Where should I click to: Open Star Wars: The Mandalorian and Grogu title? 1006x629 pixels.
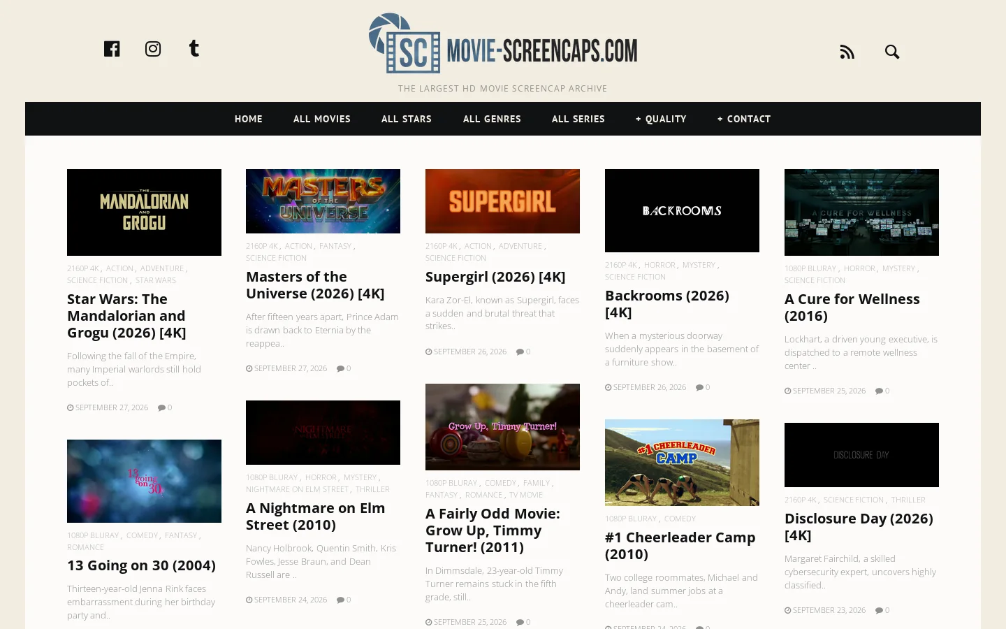coord(126,316)
